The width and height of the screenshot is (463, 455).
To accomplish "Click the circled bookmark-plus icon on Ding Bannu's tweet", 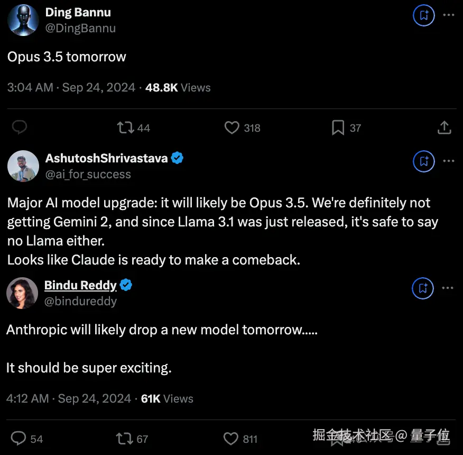I will tap(423, 15).
